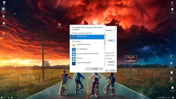Select the blank document icon on desktop right
Image resolution: width=176 pixels, height=99 pixels.
(172, 73)
